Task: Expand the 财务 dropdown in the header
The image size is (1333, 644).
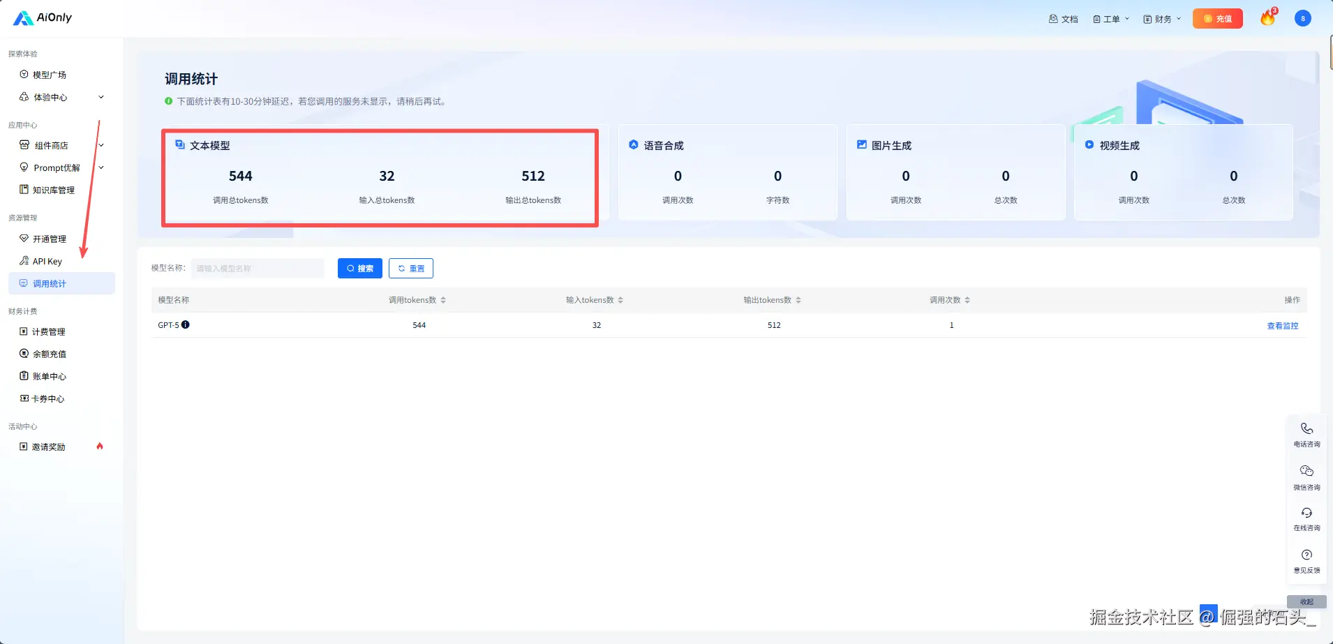Action: click(x=1162, y=19)
